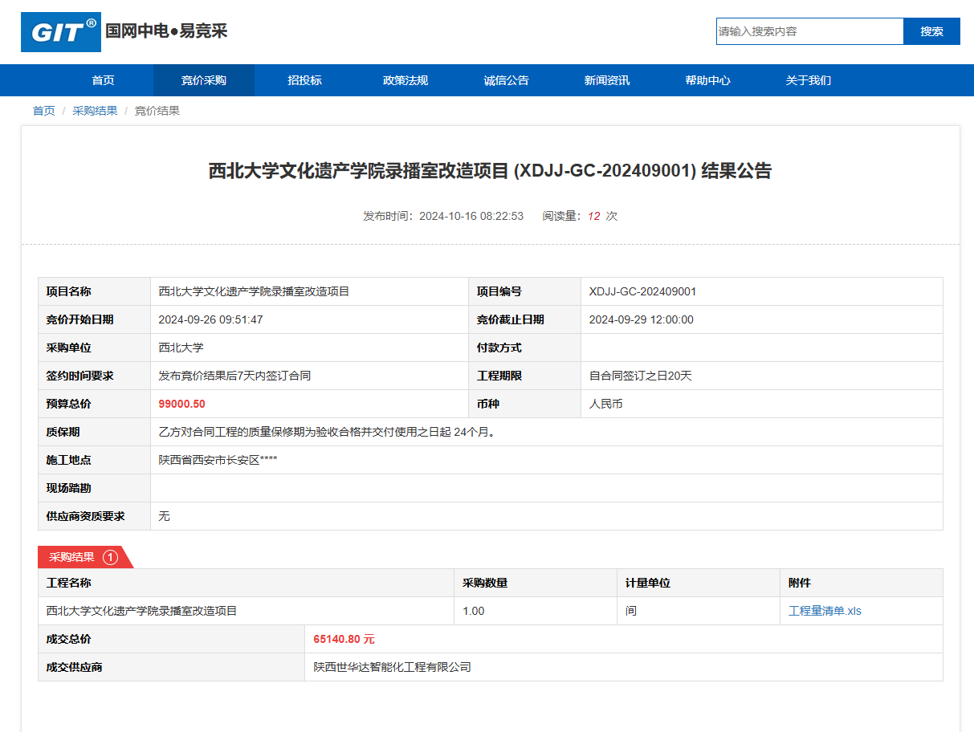Screen dimensions: 974x732
Task: Download the 工程量清单.xls attachment
Action: point(825,611)
